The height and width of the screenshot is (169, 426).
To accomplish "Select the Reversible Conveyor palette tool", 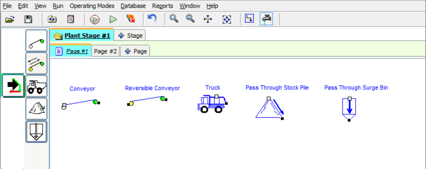I will coord(36,63).
